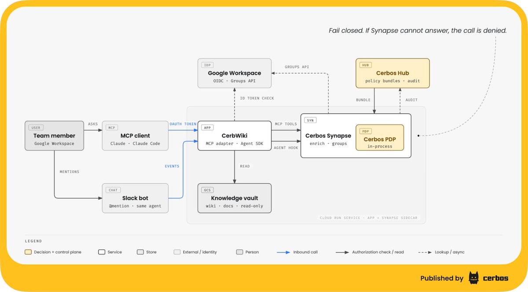Viewport: 528px width, 292px height.
Task: Click the "Decision + control plane" legend label
Action: [58, 252]
